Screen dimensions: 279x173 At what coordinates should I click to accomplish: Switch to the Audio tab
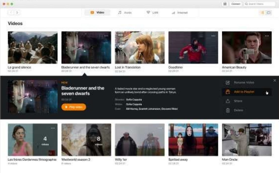pyautogui.click(x=125, y=13)
